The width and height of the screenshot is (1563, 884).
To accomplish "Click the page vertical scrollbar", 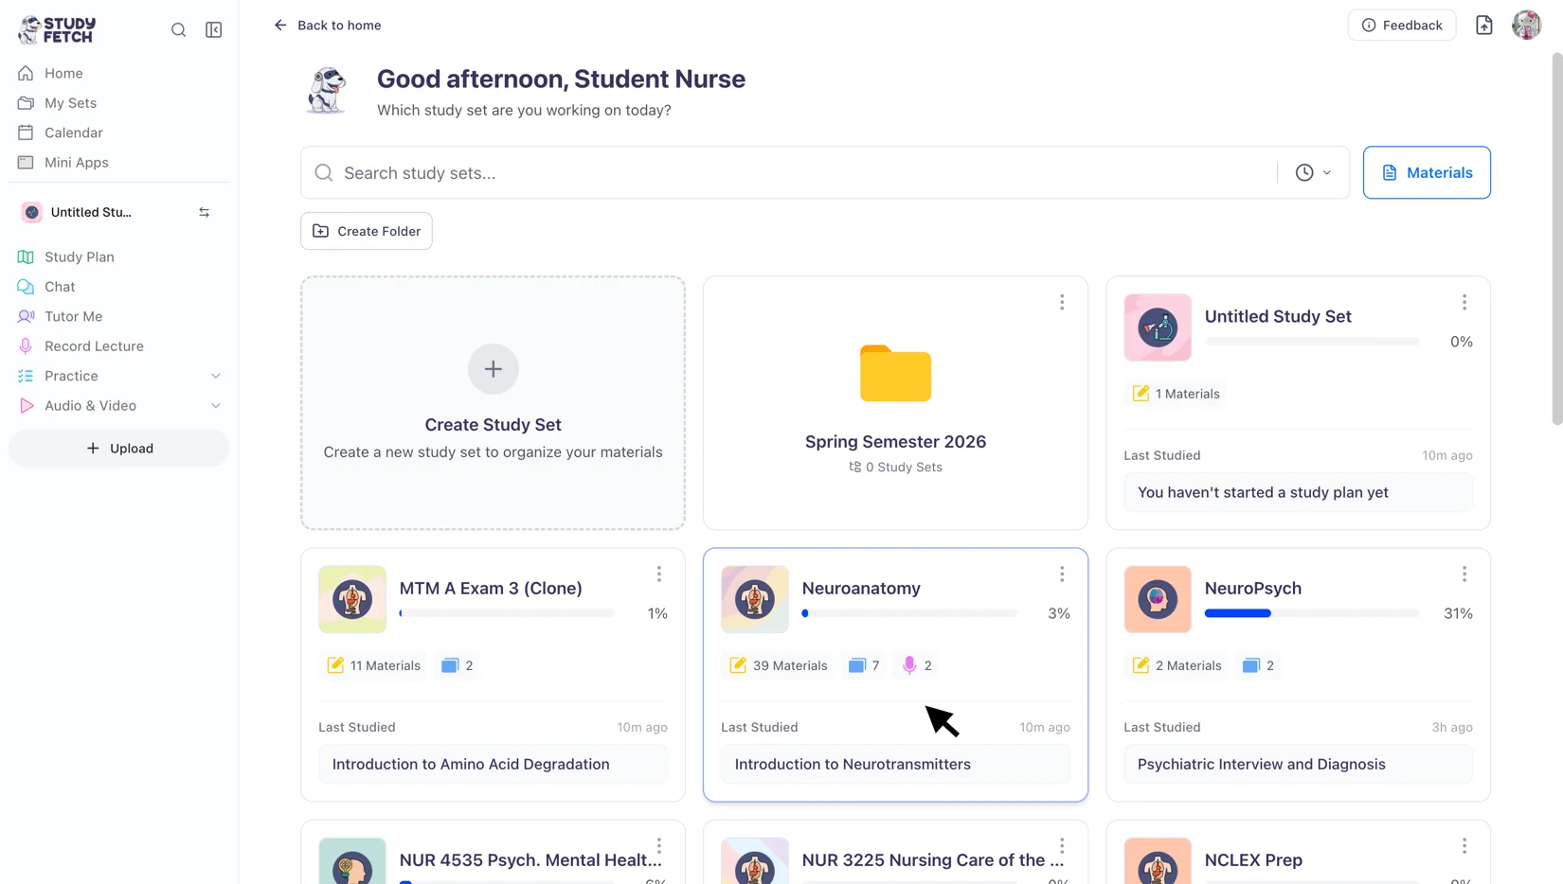I will (1556, 239).
